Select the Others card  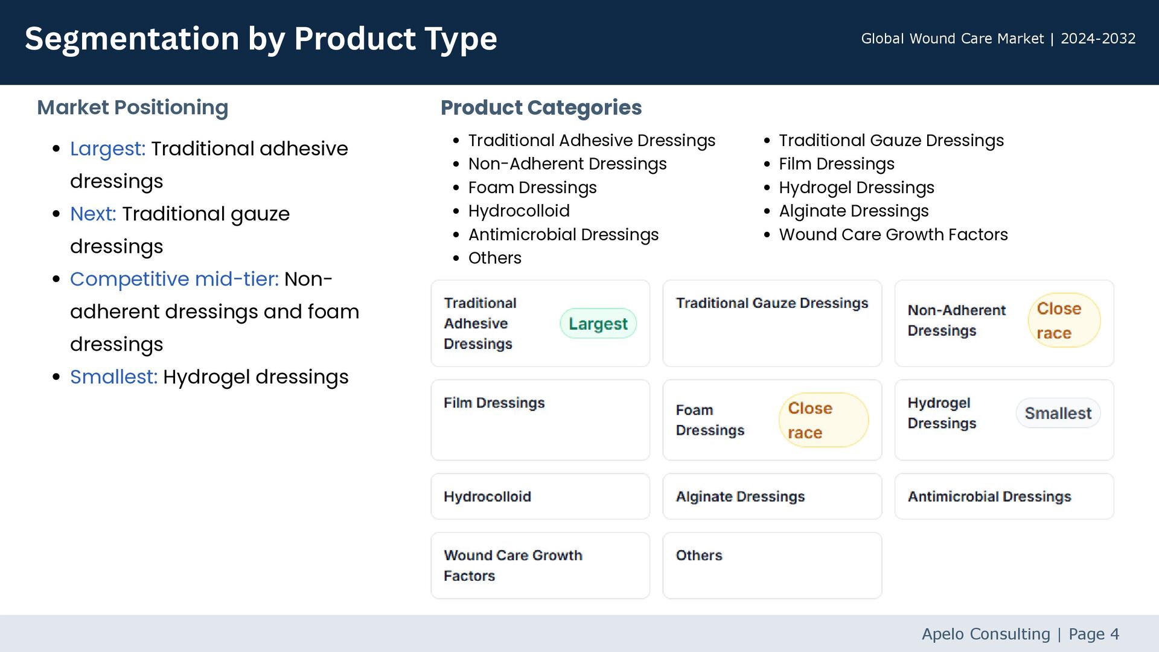point(771,566)
